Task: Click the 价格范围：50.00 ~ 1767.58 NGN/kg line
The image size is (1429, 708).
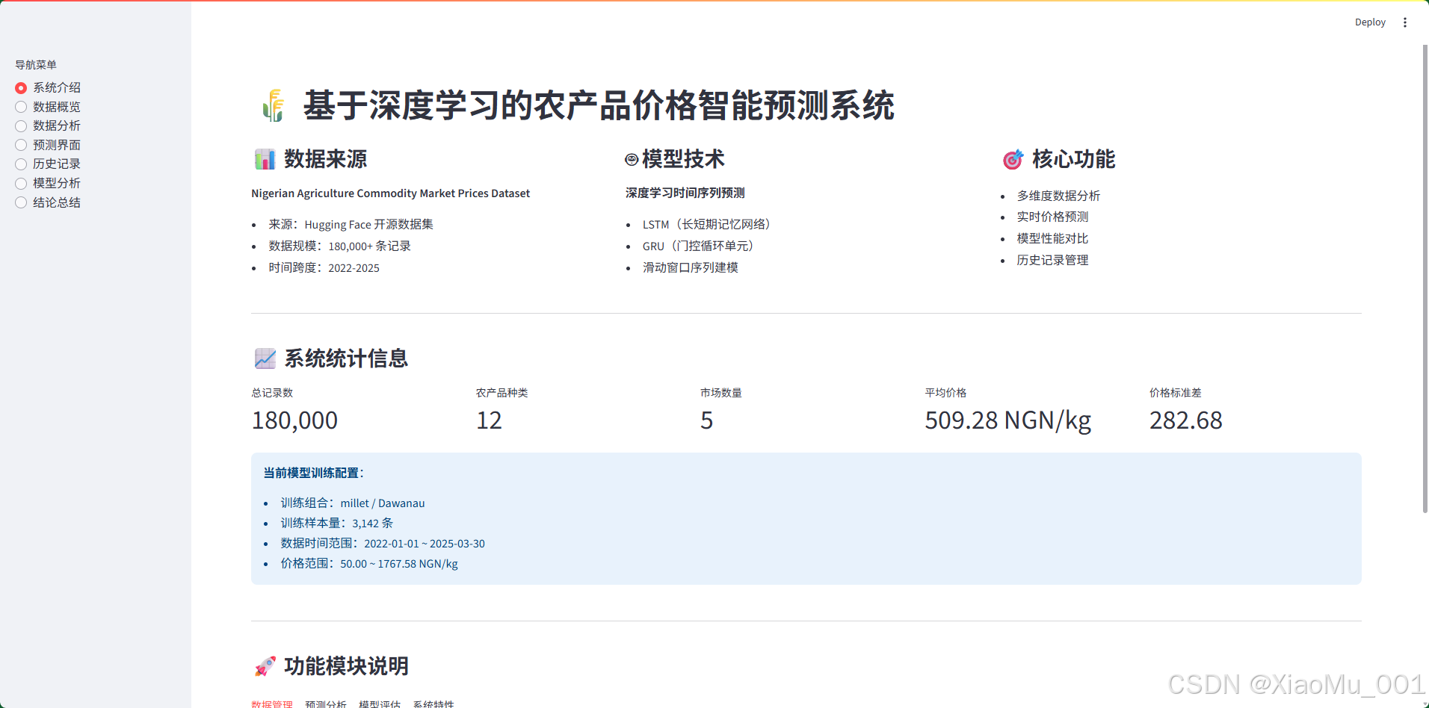Action: pos(369,564)
